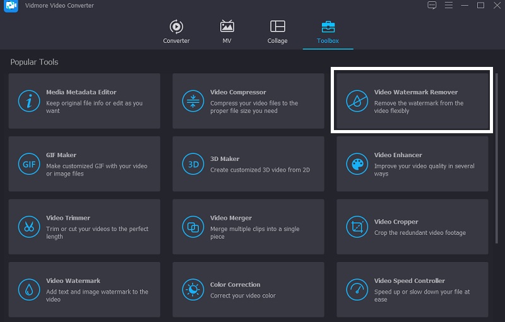Select the Toolbox tab
The height and width of the screenshot is (322, 505).
point(328,32)
